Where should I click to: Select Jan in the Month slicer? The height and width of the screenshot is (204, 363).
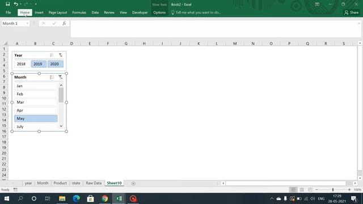tap(36, 86)
